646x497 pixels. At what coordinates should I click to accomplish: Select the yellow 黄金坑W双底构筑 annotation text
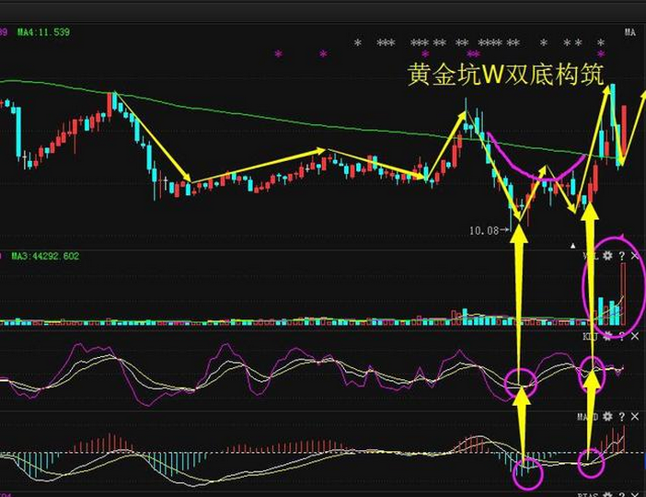tap(505, 75)
